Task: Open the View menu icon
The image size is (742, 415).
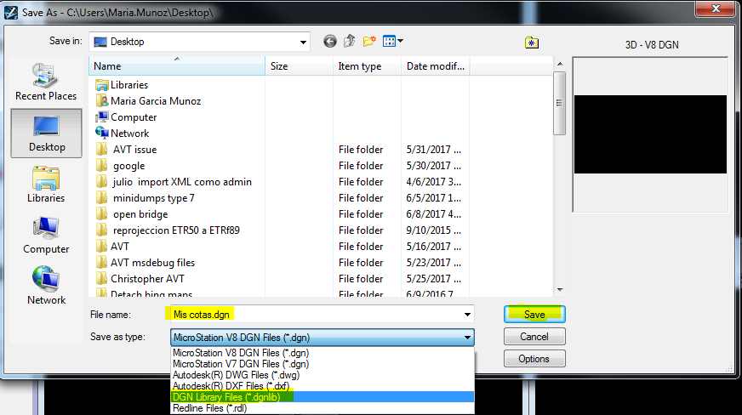Action: pos(389,41)
